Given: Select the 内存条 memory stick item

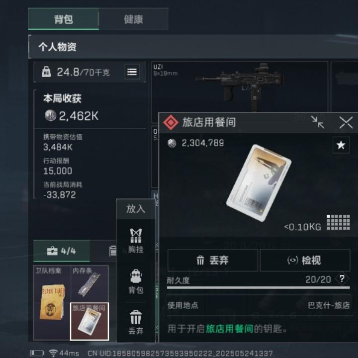Looking at the screenshot, I should click(x=89, y=284).
